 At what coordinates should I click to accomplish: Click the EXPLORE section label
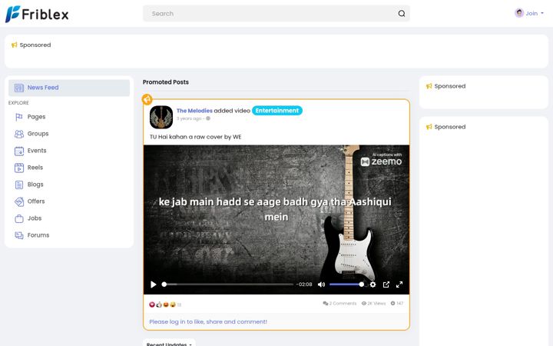coord(18,103)
